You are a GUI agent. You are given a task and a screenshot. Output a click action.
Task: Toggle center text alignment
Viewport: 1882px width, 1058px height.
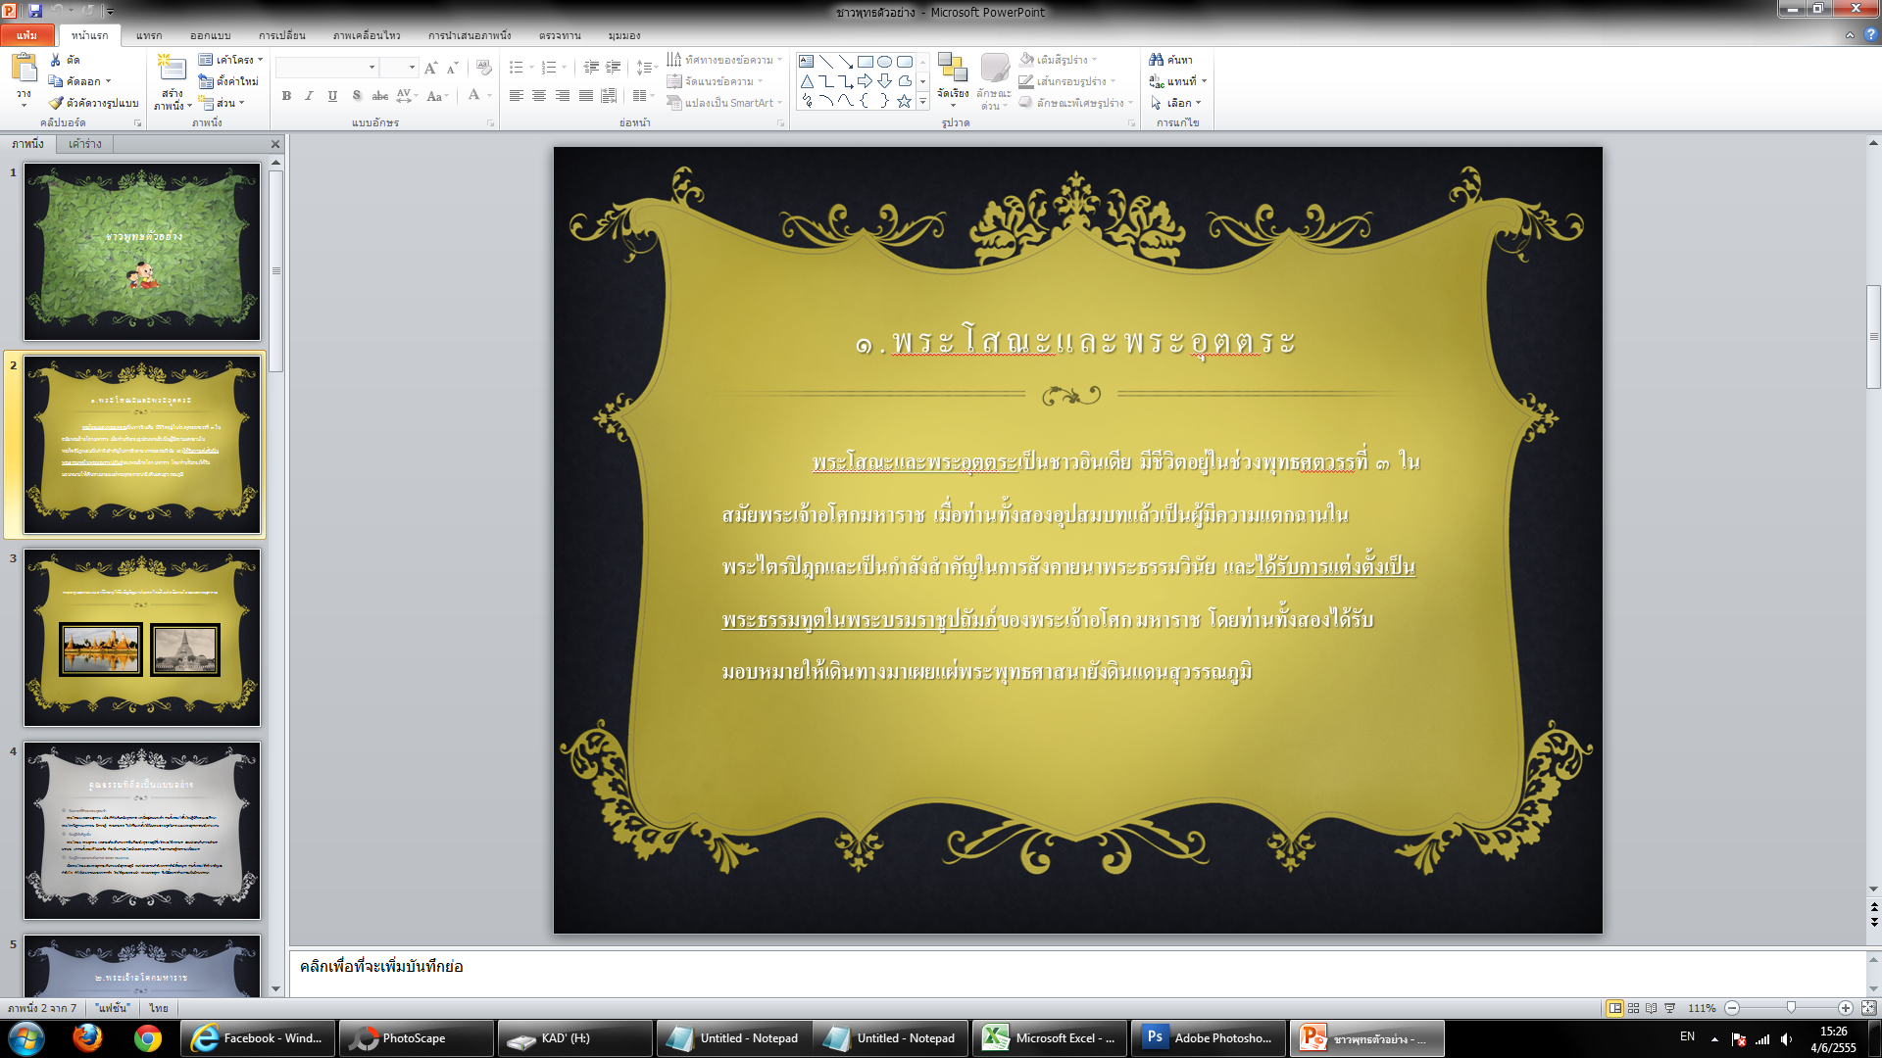pos(539,96)
